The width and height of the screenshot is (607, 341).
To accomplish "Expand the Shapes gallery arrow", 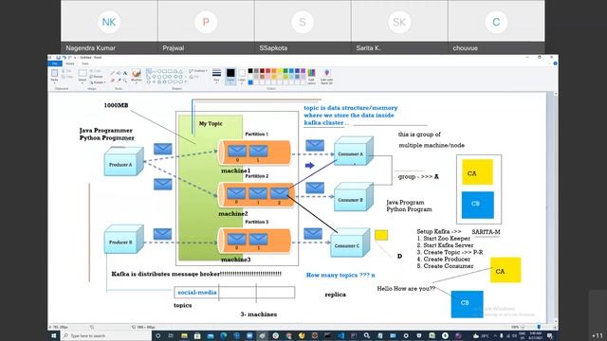I will click(x=186, y=81).
